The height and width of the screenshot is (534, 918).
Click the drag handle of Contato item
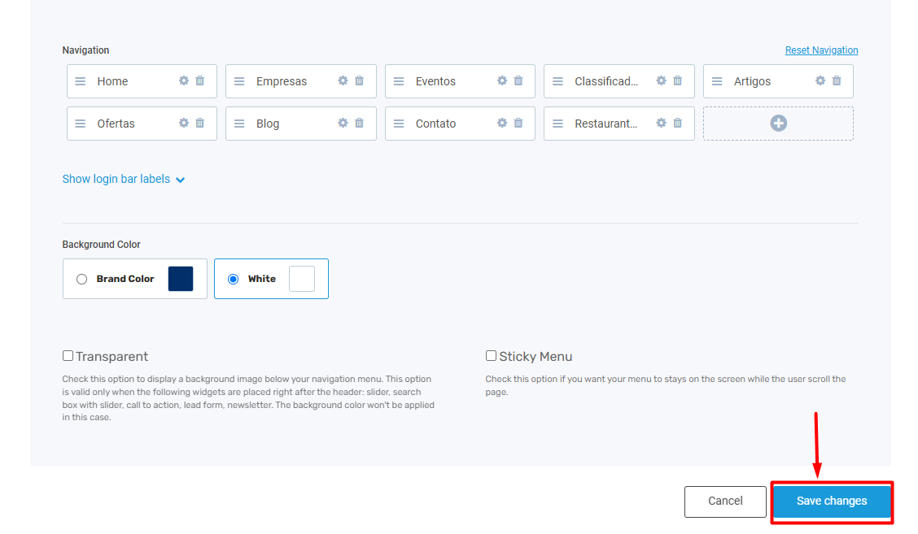(x=399, y=124)
